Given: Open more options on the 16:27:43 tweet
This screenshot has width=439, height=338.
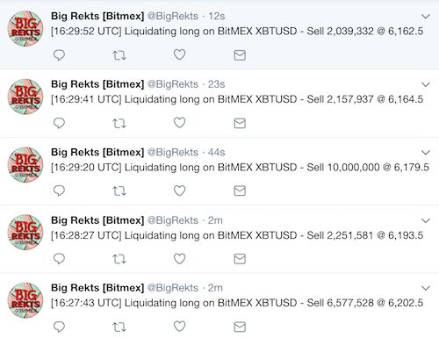Looking at the screenshot, I should click(x=426, y=288).
